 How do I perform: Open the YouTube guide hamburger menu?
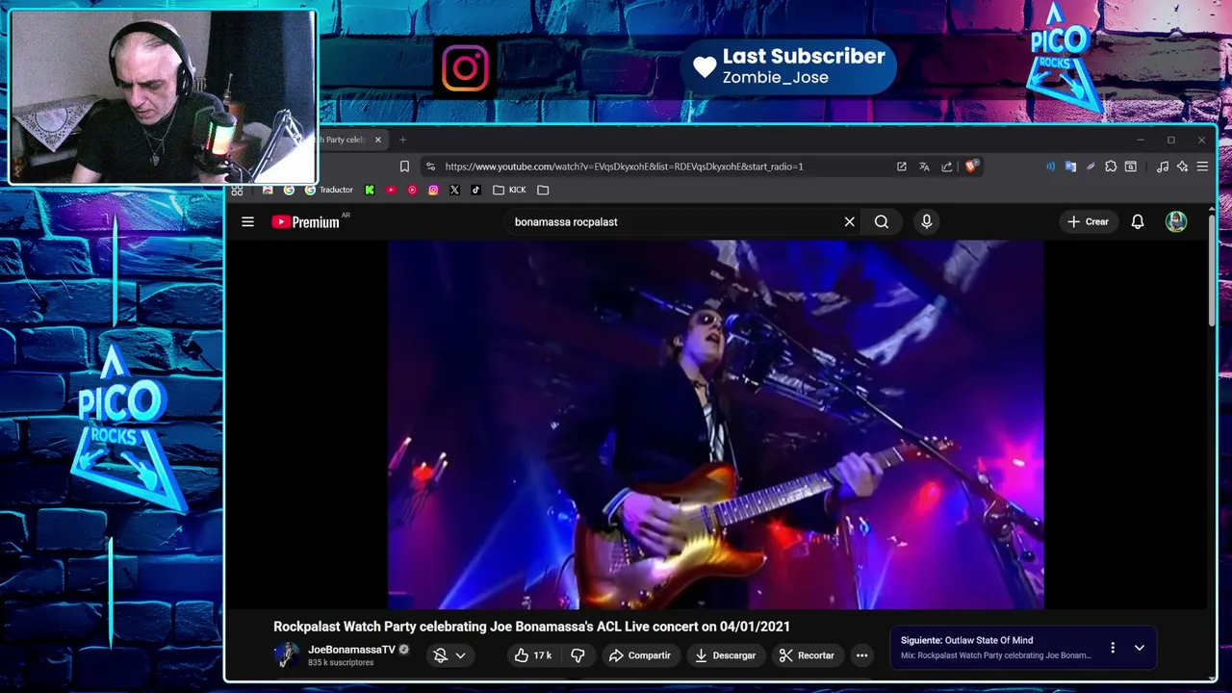tap(247, 221)
